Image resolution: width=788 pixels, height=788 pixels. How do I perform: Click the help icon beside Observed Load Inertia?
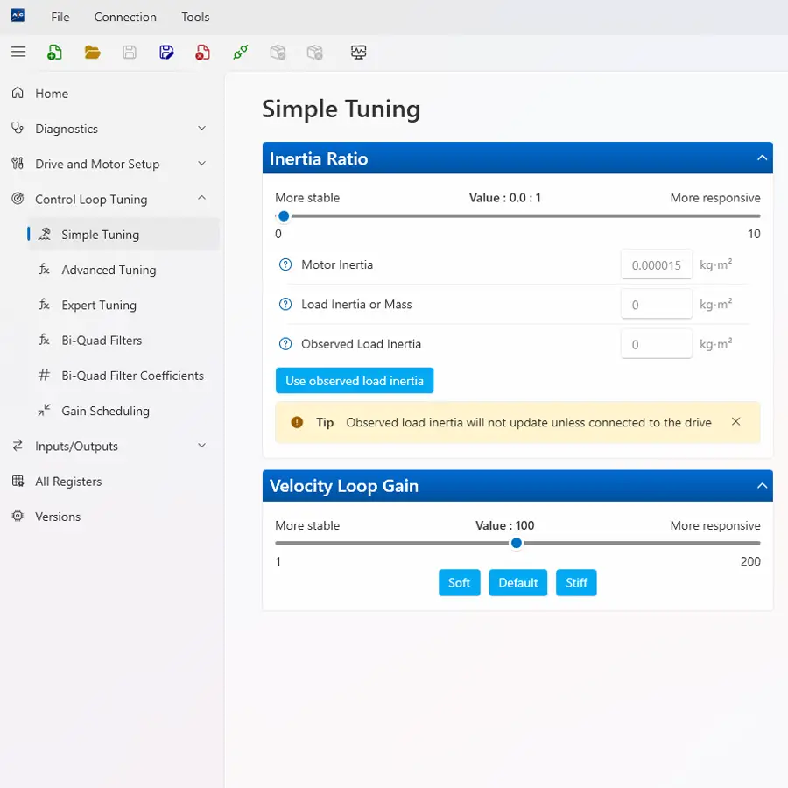click(285, 344)
